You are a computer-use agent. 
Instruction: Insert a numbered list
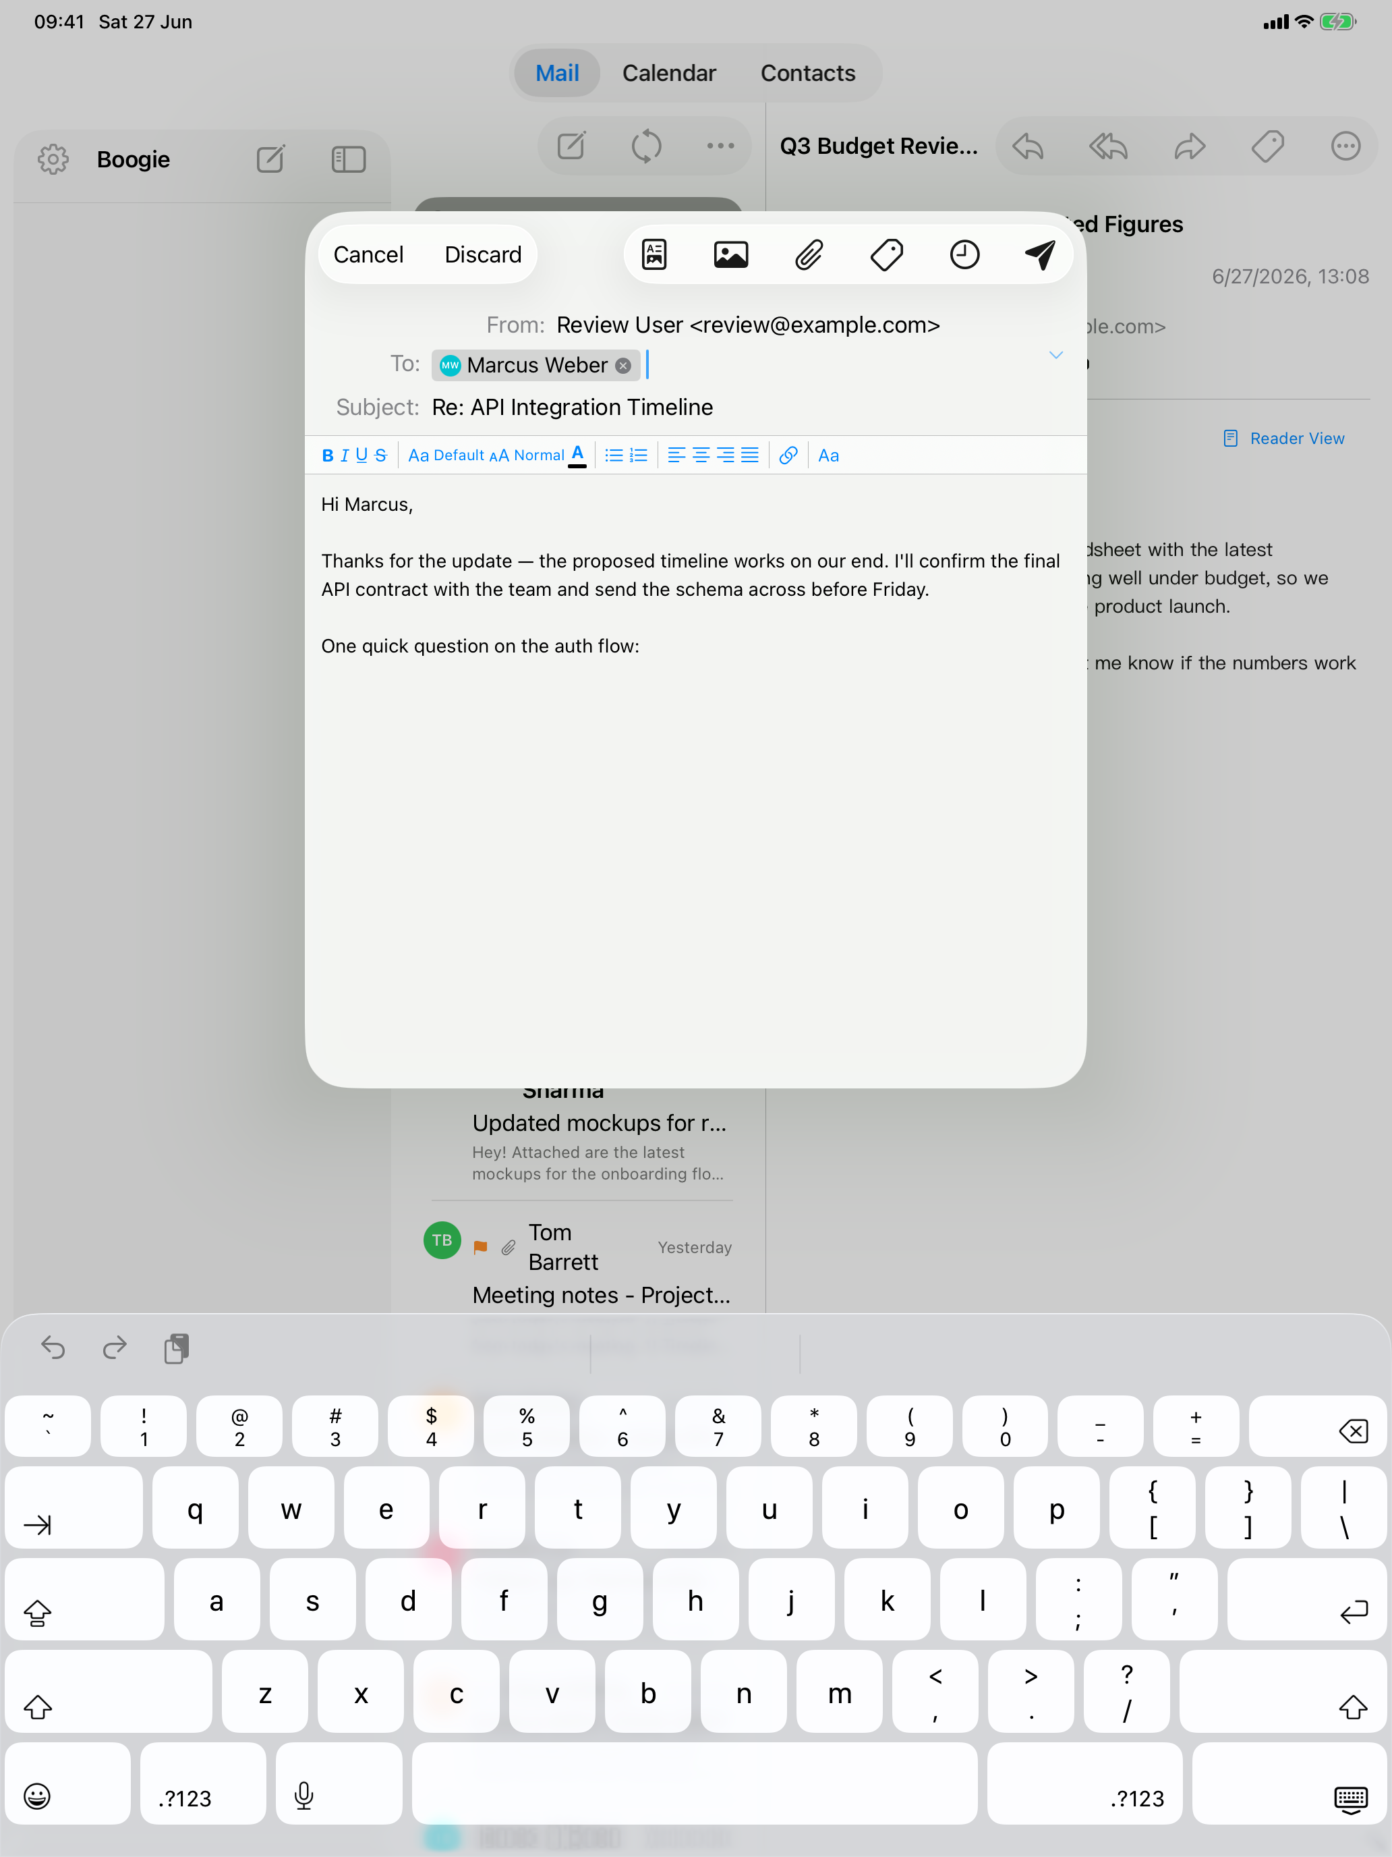coord(639,455)
